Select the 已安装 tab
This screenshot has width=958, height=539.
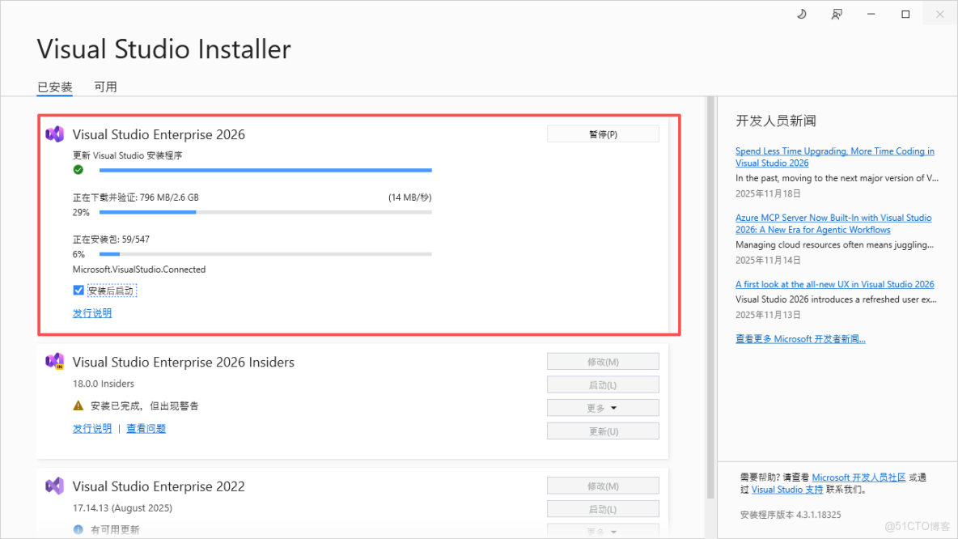[54, 87]
